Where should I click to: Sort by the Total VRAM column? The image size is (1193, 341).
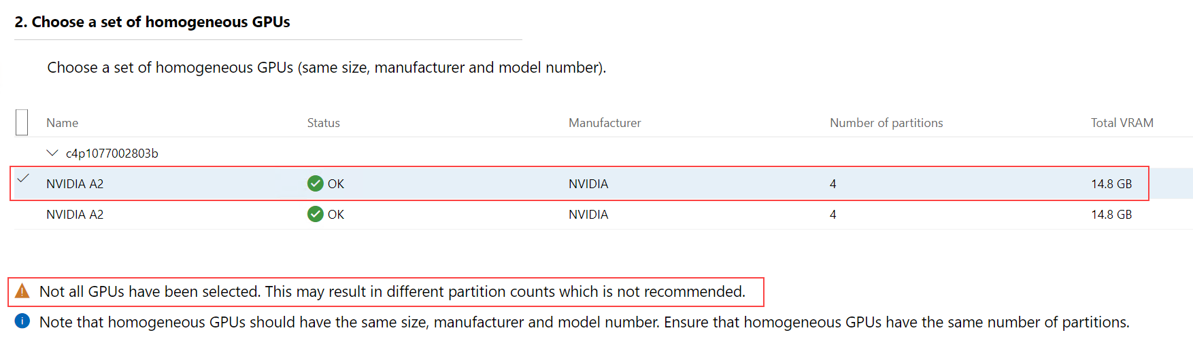1122,123
